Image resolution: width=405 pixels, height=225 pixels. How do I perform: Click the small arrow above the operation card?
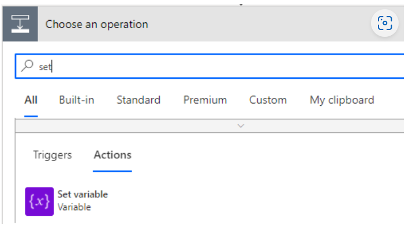241,5
